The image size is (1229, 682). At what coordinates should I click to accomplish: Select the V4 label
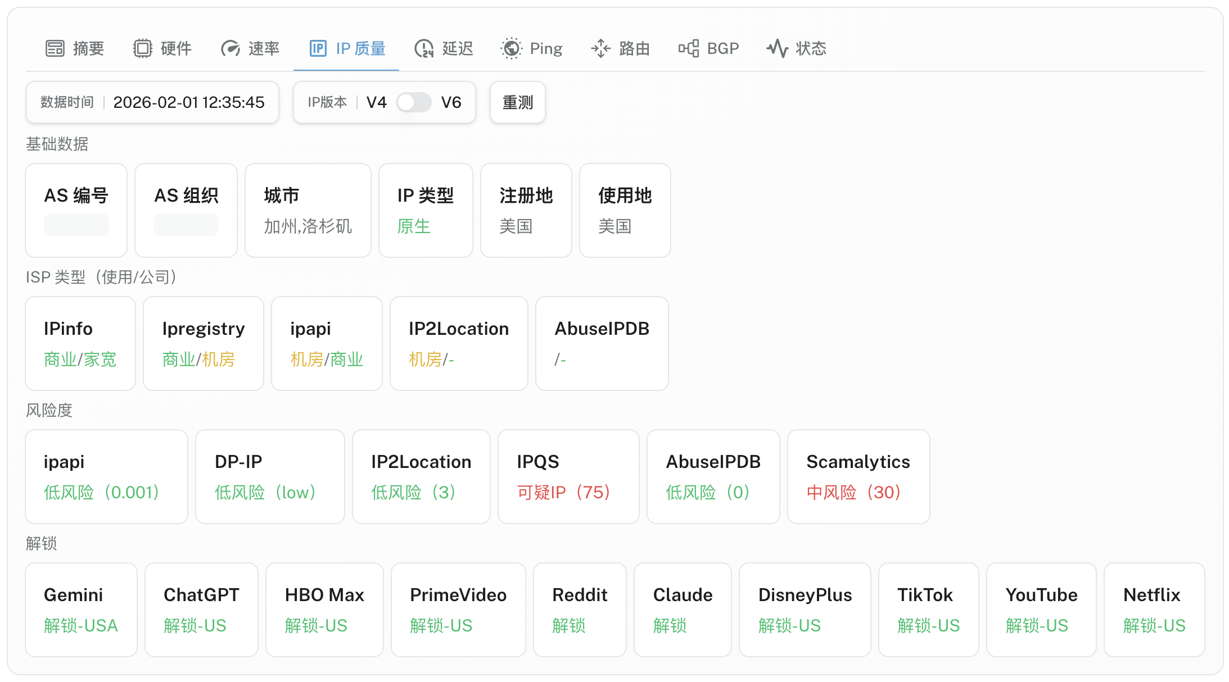(376, 102)
